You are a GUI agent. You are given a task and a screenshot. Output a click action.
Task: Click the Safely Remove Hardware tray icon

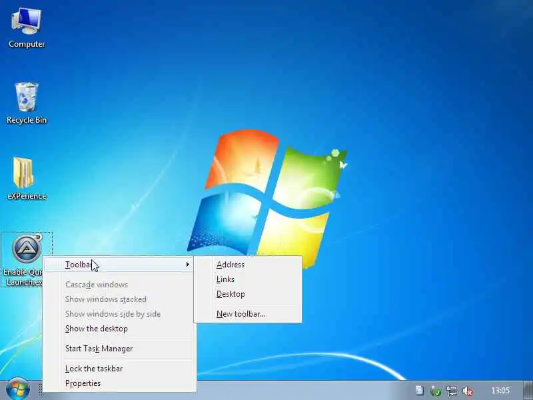(x=436, y=391)
